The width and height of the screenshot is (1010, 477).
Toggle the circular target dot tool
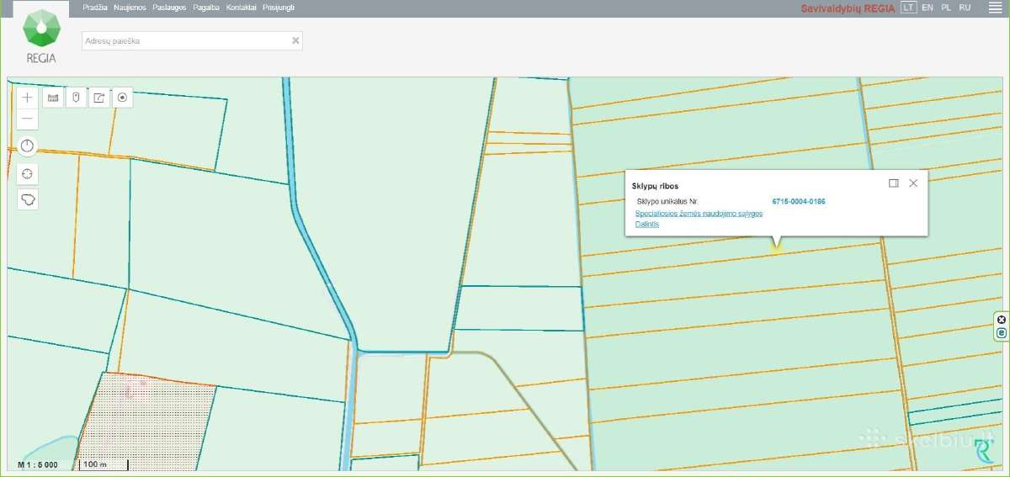pyautogui.click(x=123, y=98)
